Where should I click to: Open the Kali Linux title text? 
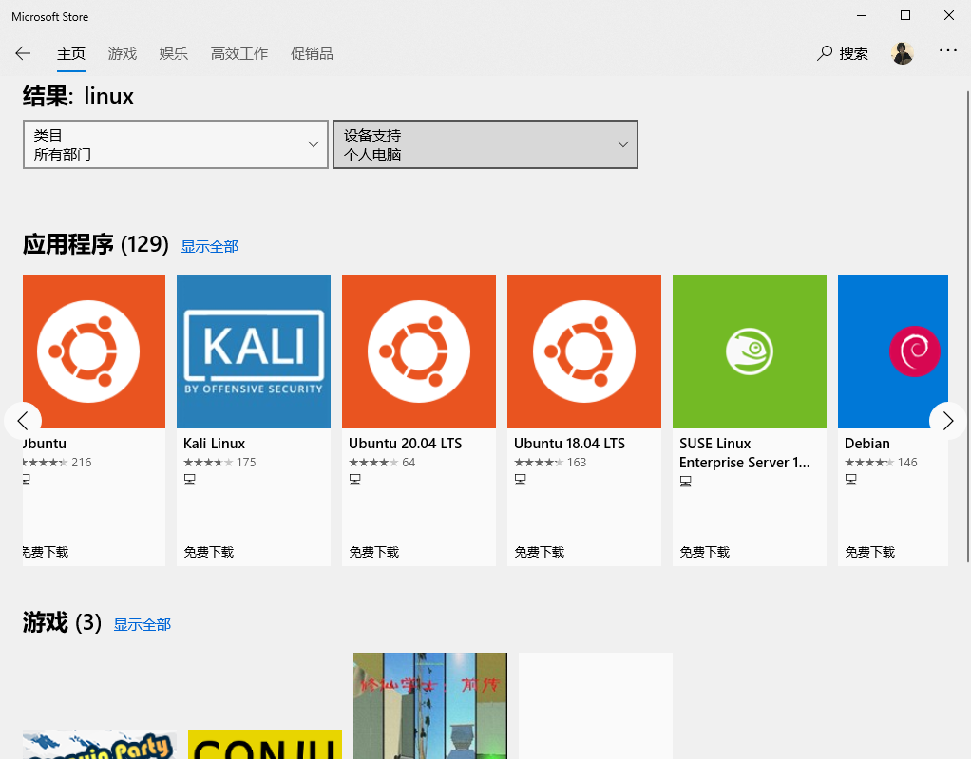pos(215,444)
